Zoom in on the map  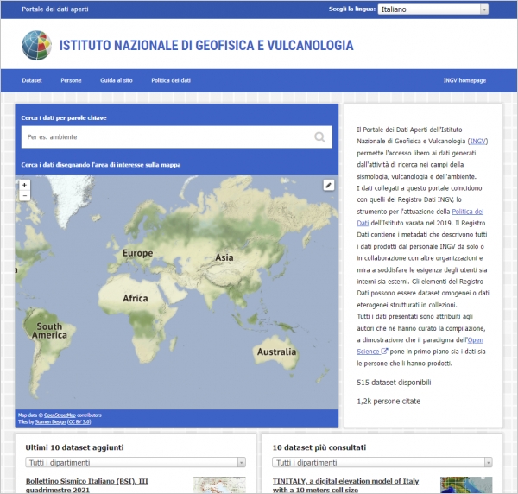pos(24,185)
